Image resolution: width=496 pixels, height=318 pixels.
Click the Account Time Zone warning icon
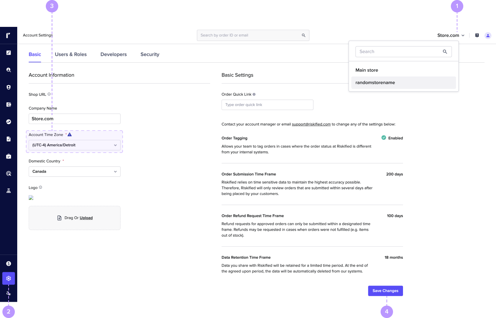pyautogui.click(x=70, y=135)
